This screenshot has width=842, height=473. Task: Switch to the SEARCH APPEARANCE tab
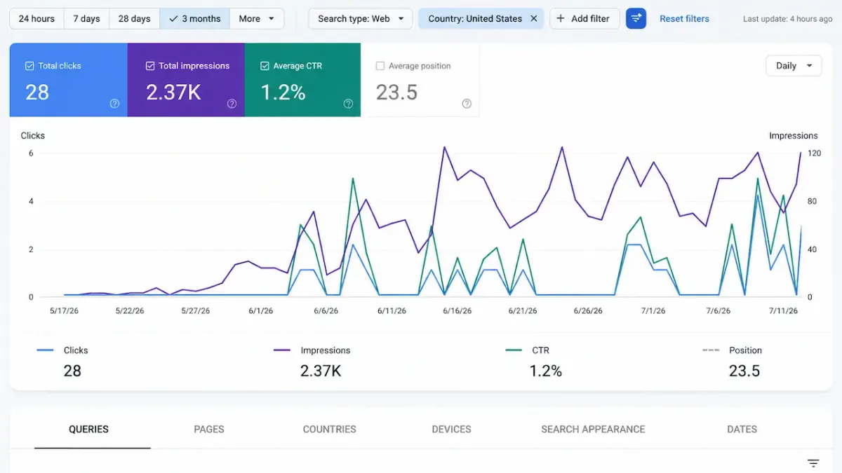[x=593, y=429]
